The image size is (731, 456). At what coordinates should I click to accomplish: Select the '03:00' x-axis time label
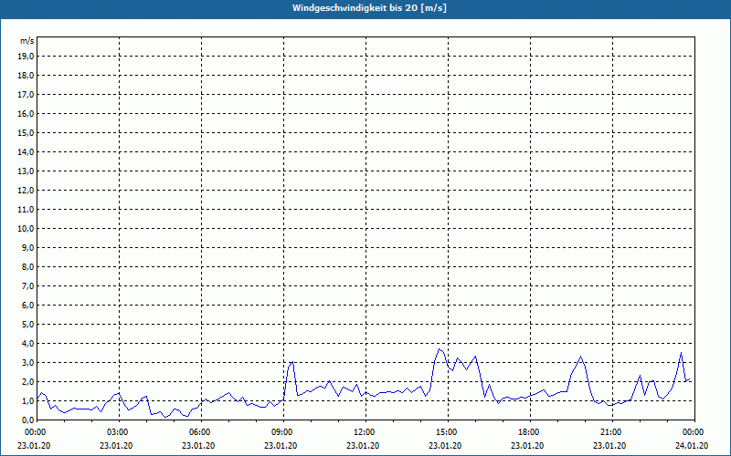pyautogui.click(x=116, y=432)
